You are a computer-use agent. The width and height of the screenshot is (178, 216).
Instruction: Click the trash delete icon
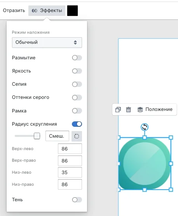pos(128,110)
